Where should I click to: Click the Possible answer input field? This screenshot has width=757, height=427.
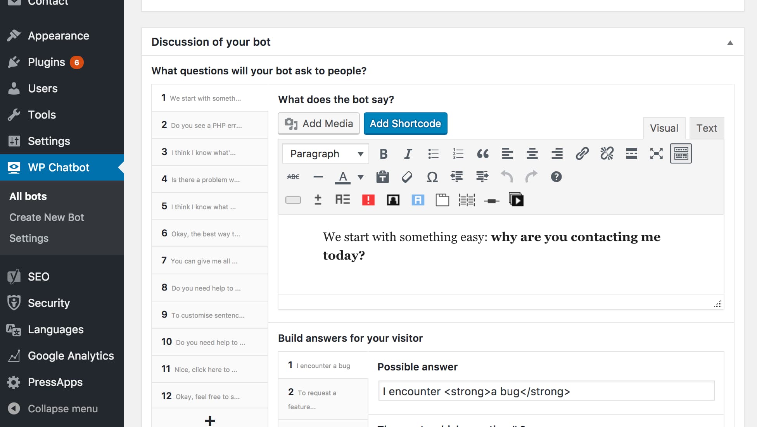546,391
